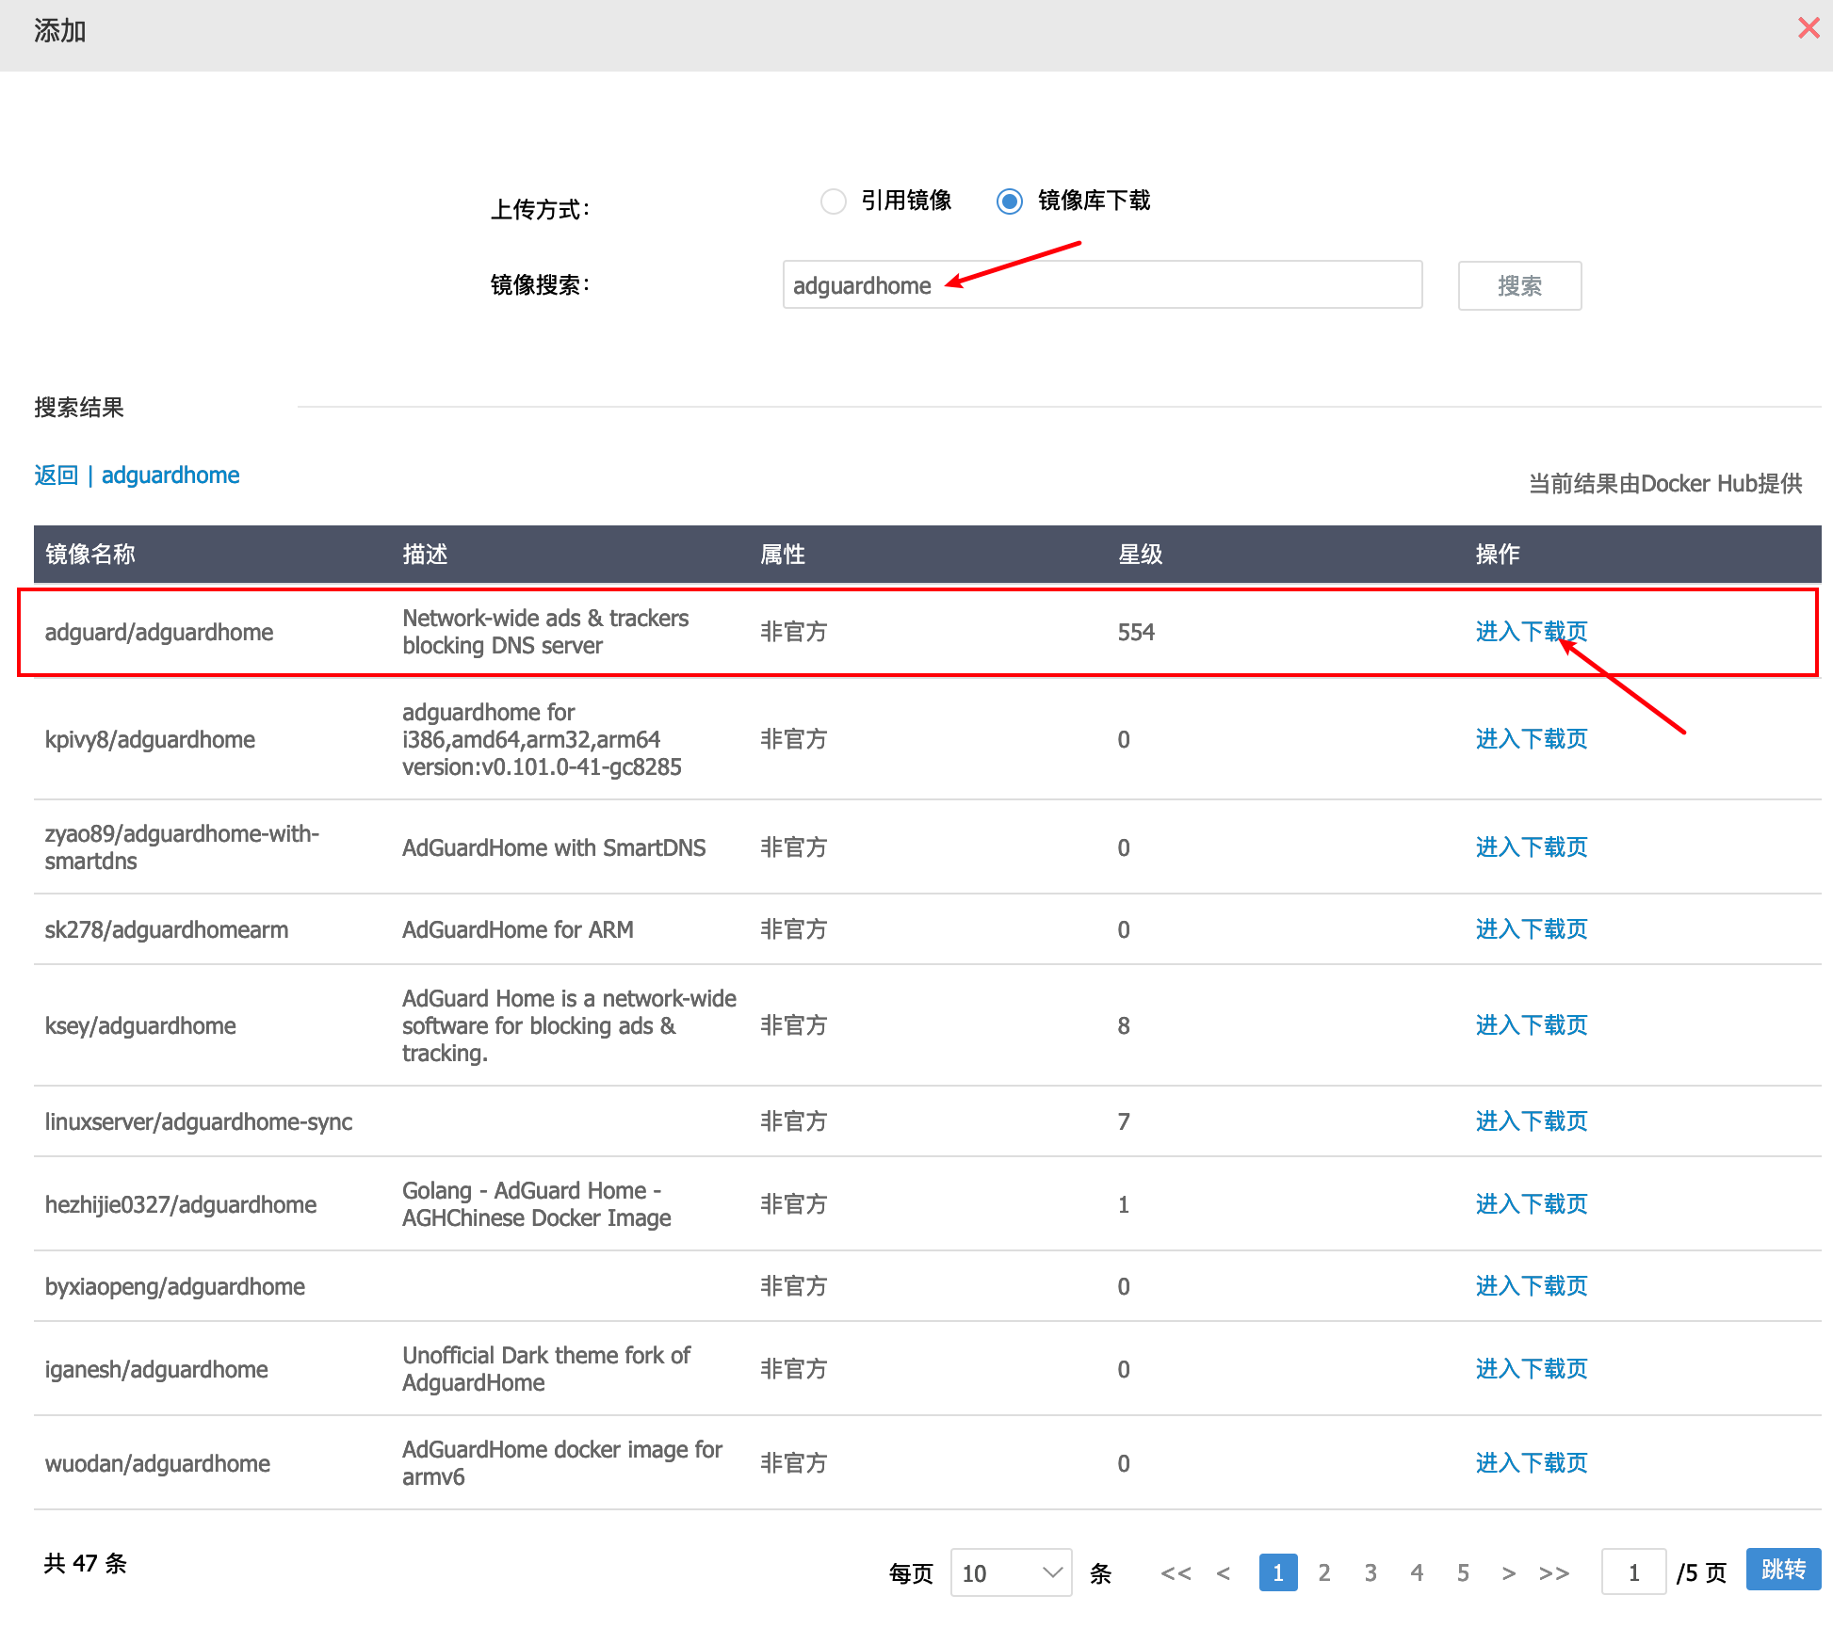1833x1644 pixels.
Task: Open download page for zyao89/adguardhome-with-smartdns
Action: click(1531, 846)
